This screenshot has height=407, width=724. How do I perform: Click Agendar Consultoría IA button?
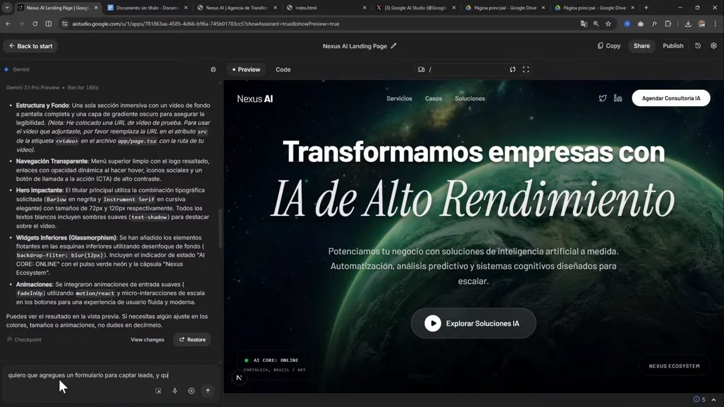(x=671, y=98)
